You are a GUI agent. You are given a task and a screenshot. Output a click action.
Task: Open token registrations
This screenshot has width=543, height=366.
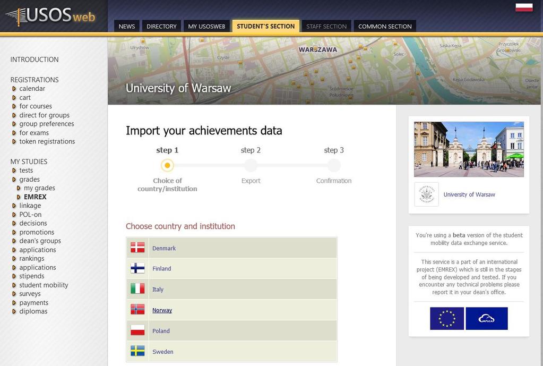[x=47, y=141]
